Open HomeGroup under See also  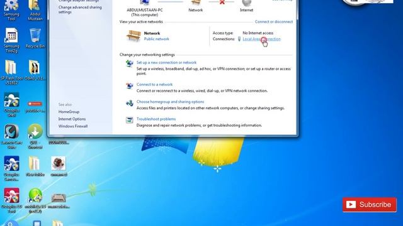coord(69,112)
